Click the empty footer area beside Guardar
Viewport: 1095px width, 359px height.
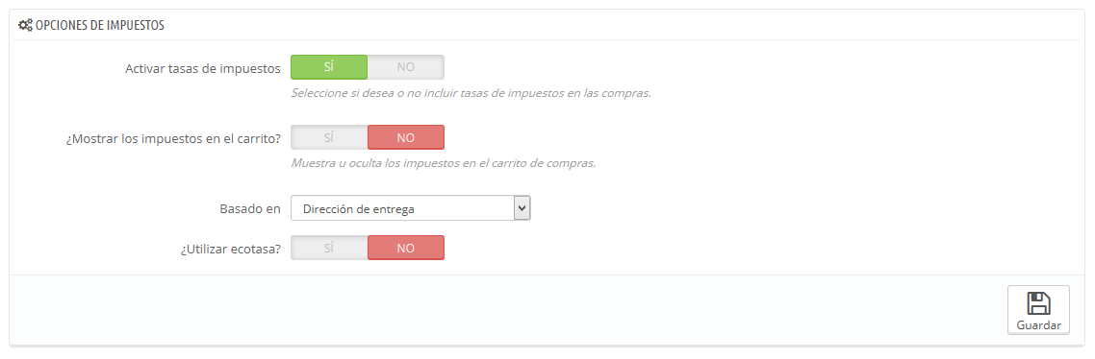pos(503,309)
